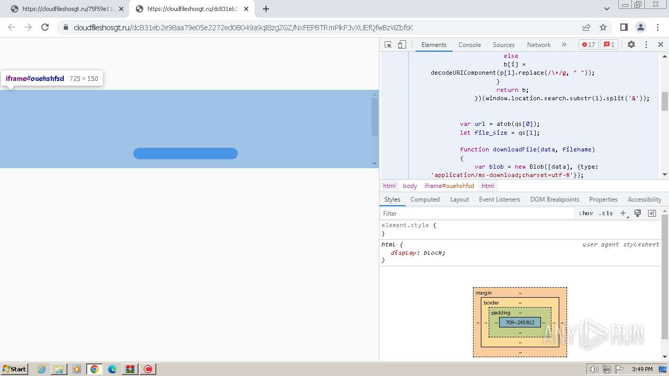Close the active dc831eb2 browser tab
This screenshot has width=669, height=376.
(247, 9)
